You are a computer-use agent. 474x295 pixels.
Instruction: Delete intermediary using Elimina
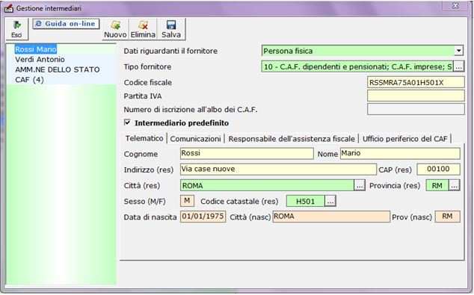pyautogui.click(x=143, y=29)
